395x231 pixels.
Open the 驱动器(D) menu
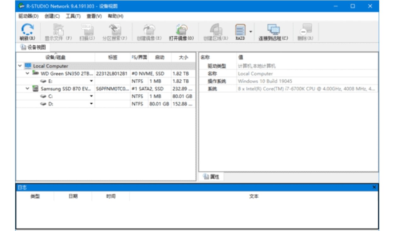point(28,16)
